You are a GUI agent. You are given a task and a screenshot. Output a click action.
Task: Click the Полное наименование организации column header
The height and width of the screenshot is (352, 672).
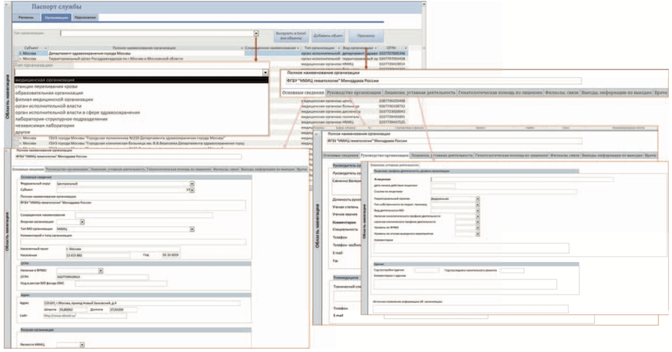point(144,48)
